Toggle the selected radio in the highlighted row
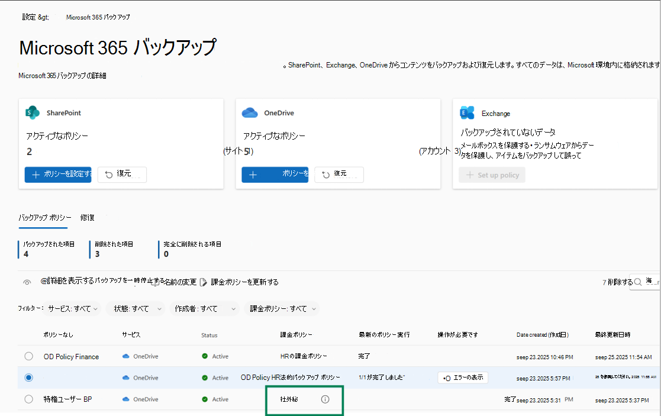The image size is (661, 416). point(28,378)
